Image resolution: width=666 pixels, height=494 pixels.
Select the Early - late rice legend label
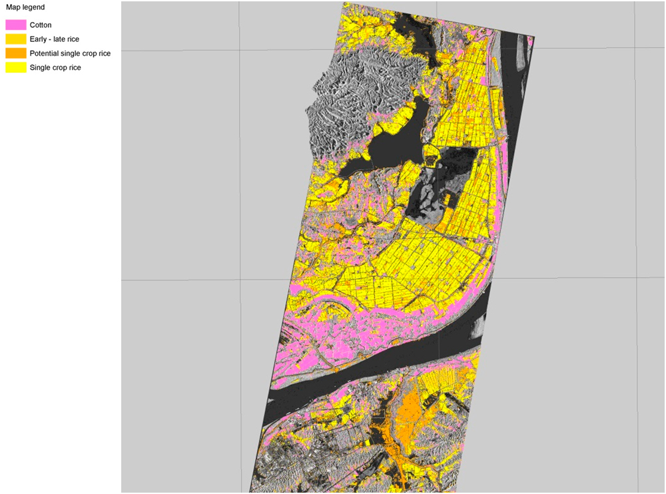[x=53, y=39]
